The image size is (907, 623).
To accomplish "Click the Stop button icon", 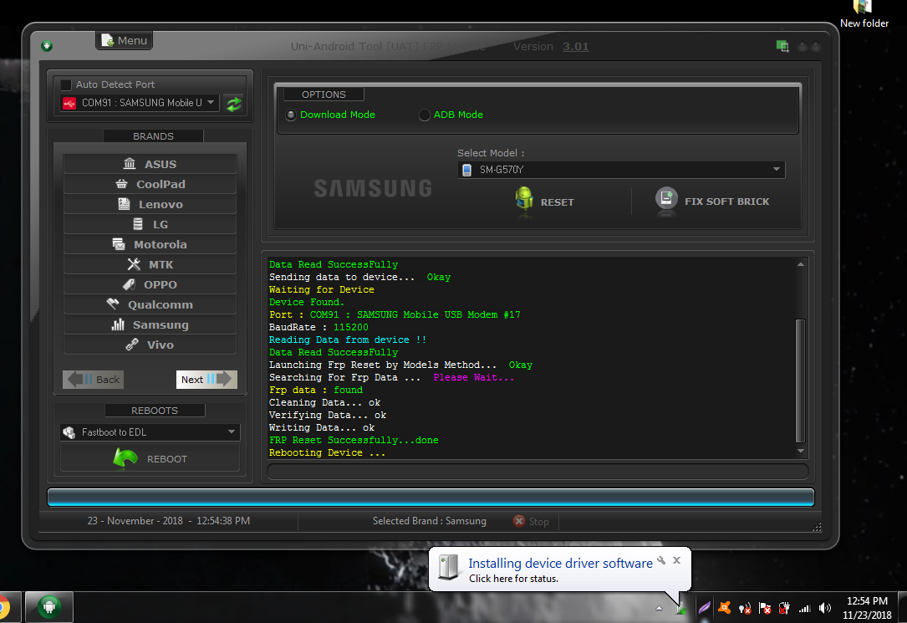I will pyautogui.click(x=519, y=521).
